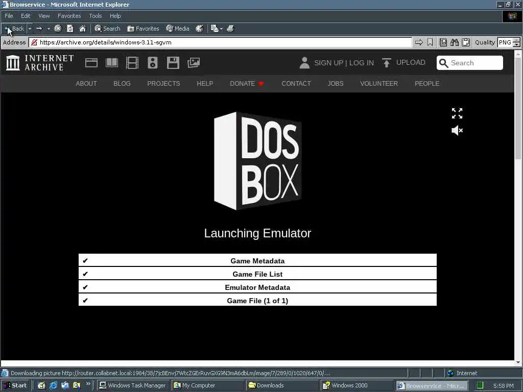The height and width of the screenshot is (392, 523).
Task: Open the Quality PNG dropdown
Action: tap(505, 42)
